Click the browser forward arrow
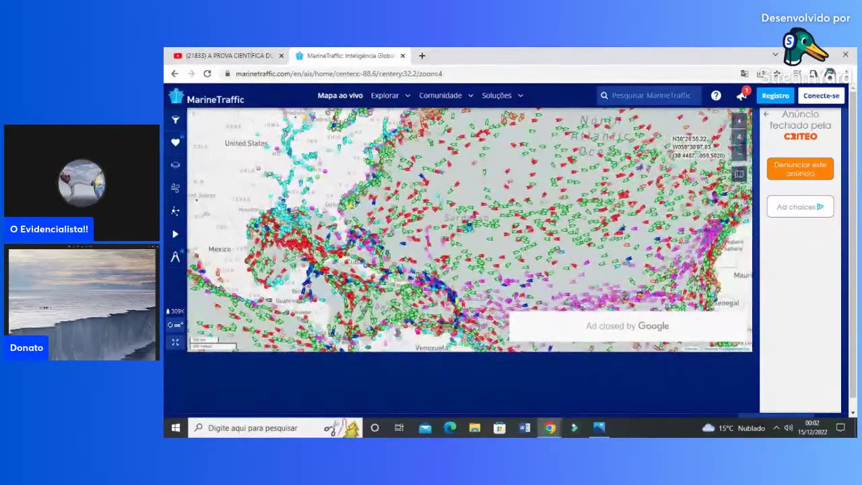Screen dimensions: 862x485 pos(191,73)
